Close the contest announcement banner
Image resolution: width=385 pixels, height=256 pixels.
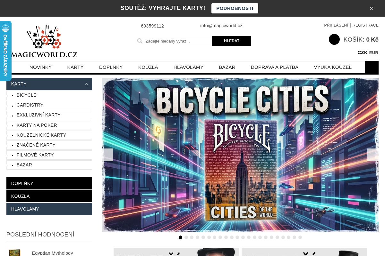[371, 8]
